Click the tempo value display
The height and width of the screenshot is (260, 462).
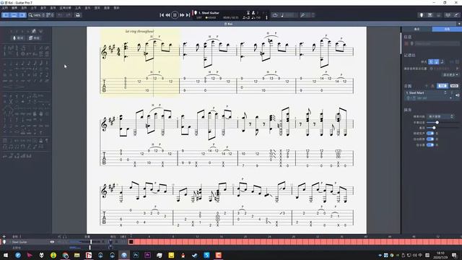(x=256, y=17)
